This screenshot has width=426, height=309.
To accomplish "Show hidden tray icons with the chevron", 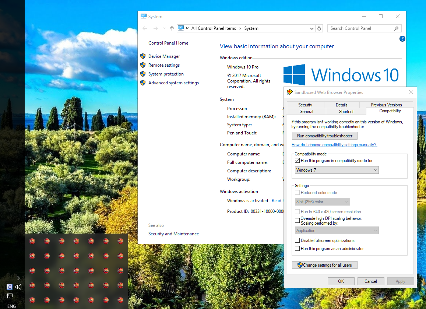I will [18, 278].
